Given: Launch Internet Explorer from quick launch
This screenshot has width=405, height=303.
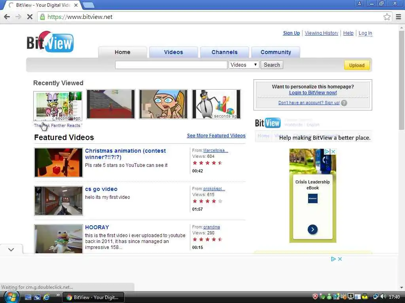Looking at the screenshot, I should click(x=47, y=297).
